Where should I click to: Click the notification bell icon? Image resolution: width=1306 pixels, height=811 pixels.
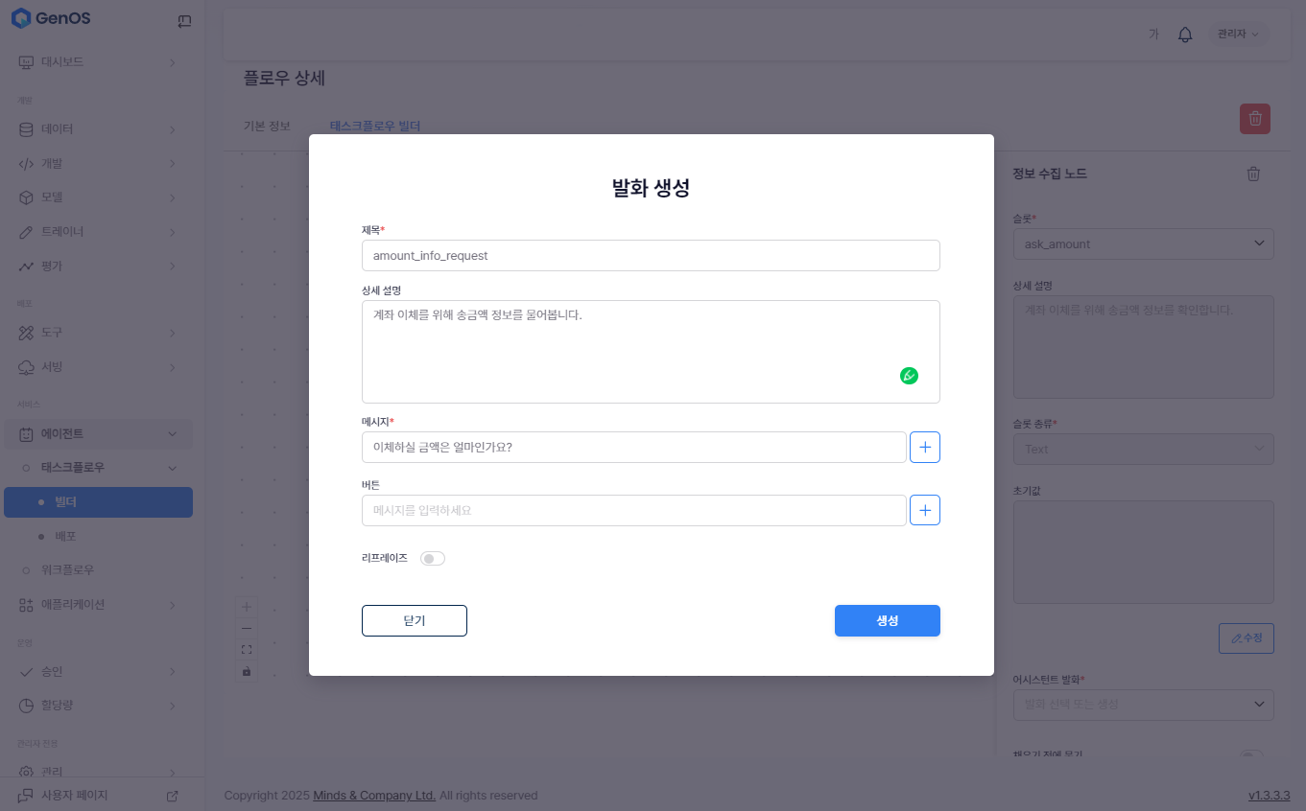tap(1185, 35)
